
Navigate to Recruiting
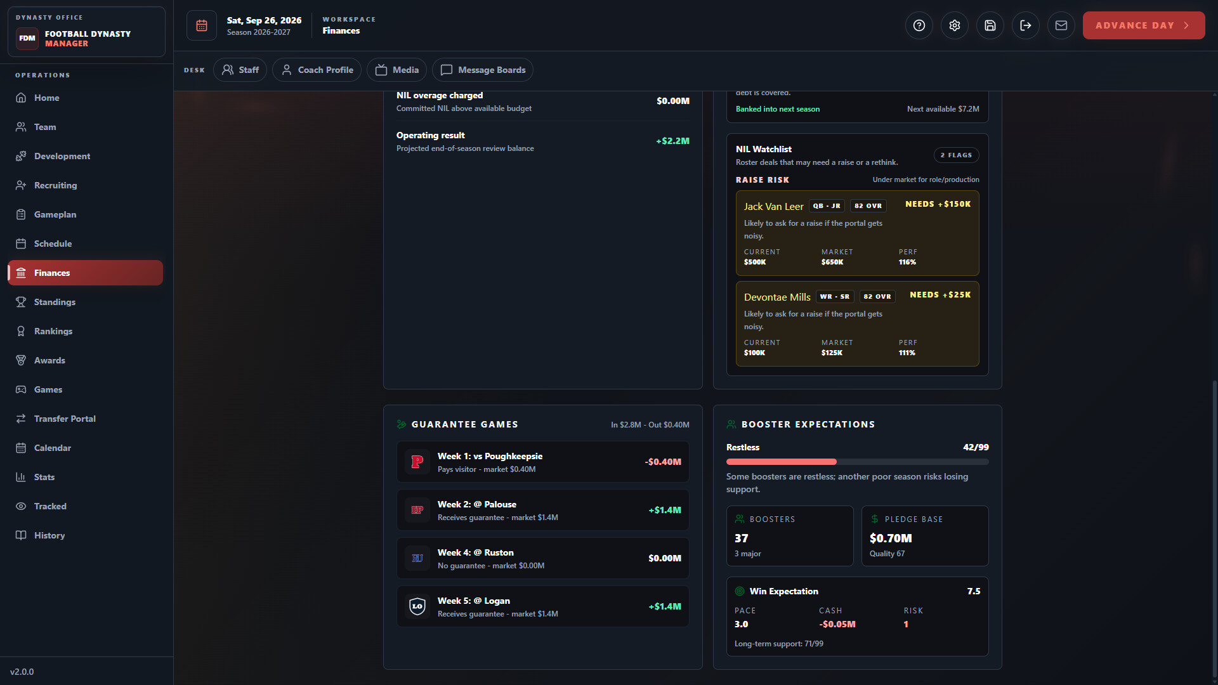85,185
